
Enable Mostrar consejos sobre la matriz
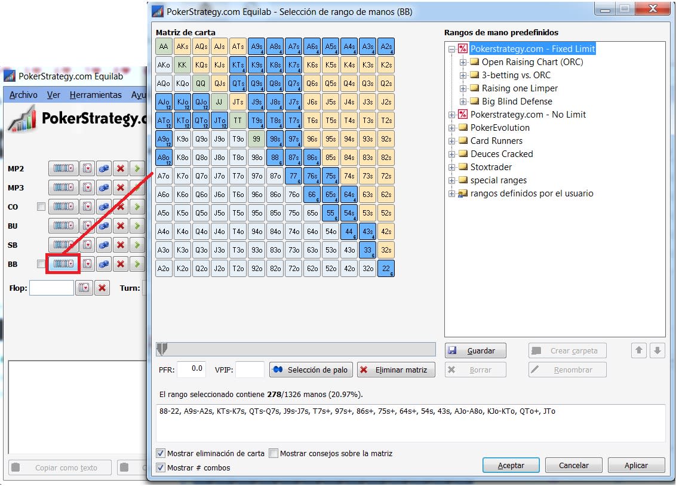(274, 453)
